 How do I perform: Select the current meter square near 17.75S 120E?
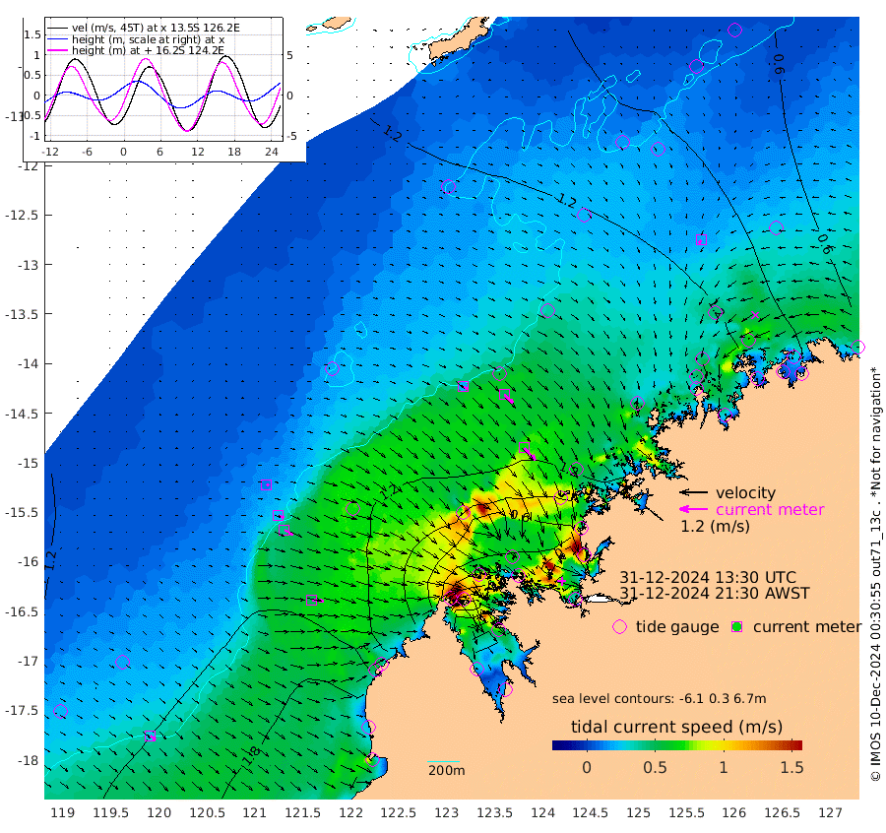150,736
